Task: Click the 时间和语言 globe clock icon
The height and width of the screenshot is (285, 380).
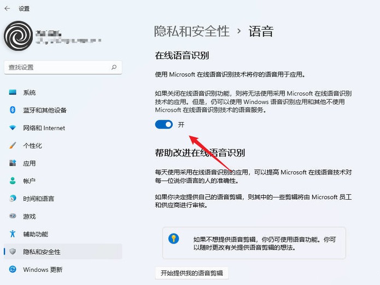Action: pos(13,199)
